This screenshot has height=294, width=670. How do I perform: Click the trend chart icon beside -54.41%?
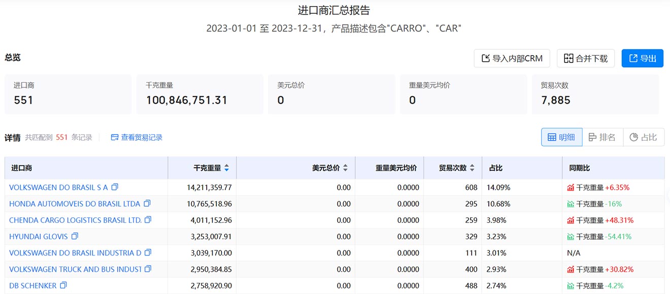coord(571,236)
